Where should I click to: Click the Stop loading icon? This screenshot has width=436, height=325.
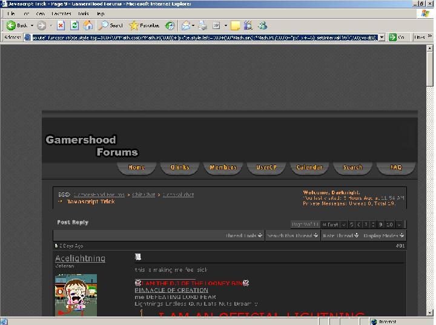coord(61,25)
